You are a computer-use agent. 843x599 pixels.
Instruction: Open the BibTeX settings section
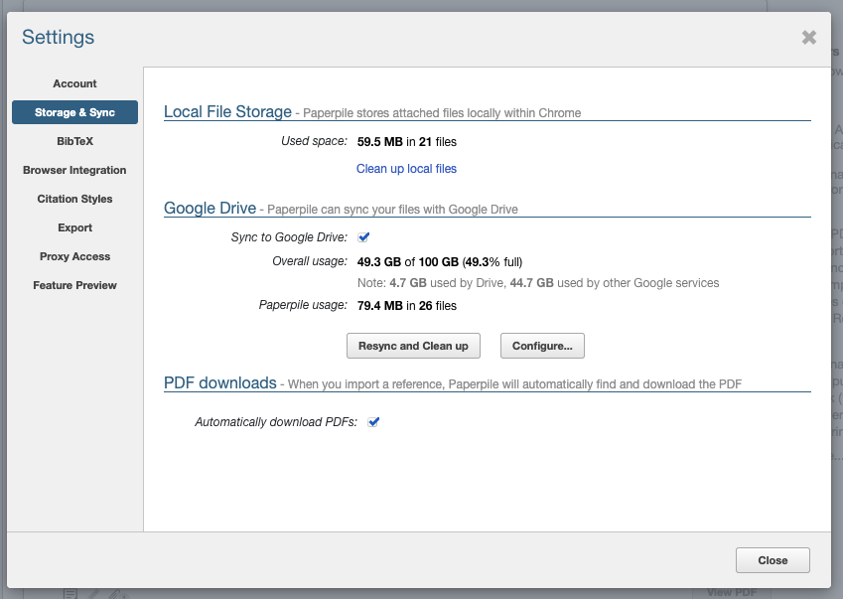coord(74,141)
